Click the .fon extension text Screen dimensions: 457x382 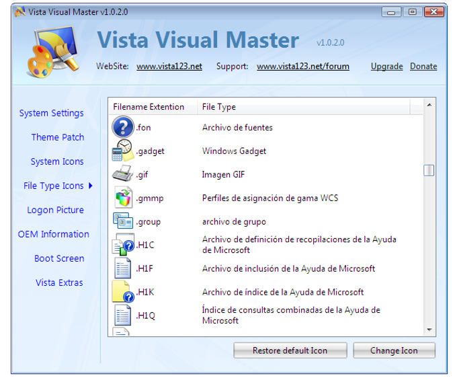[143, 127]
